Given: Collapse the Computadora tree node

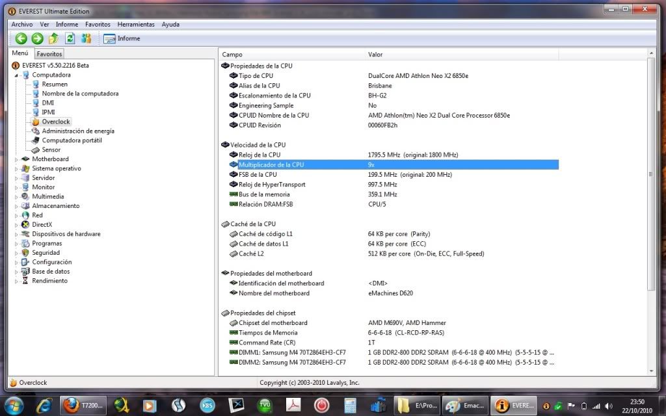Looking at the screenshot, I should 16,75.
